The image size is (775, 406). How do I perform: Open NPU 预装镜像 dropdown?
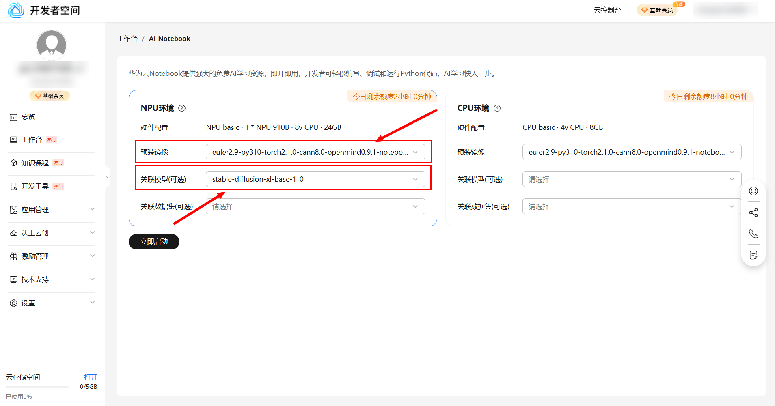click(x=315, y=152)
